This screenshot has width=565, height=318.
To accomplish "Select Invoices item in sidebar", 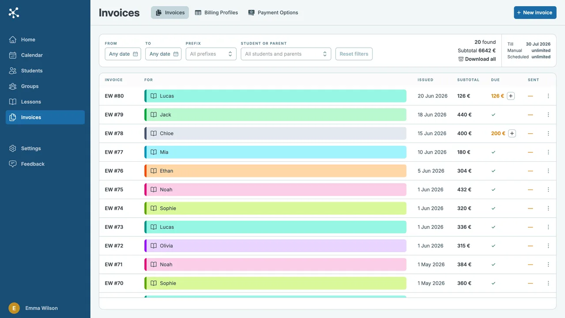I will click(x=45, y=117).
